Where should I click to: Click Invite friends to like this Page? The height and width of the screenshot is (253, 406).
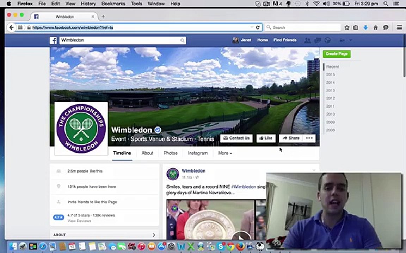pyautogui.click(x=92, y=202)
